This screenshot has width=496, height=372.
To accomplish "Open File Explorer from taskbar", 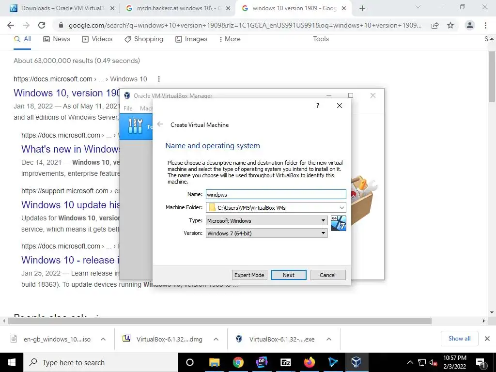I will (215, 362).
